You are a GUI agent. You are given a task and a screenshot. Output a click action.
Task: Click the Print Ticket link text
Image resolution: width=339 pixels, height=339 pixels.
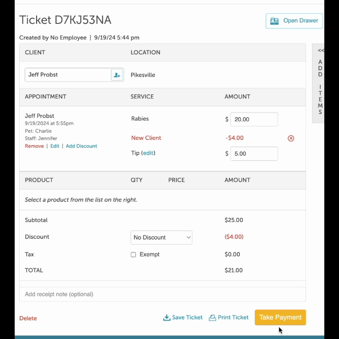click(233, 317)
